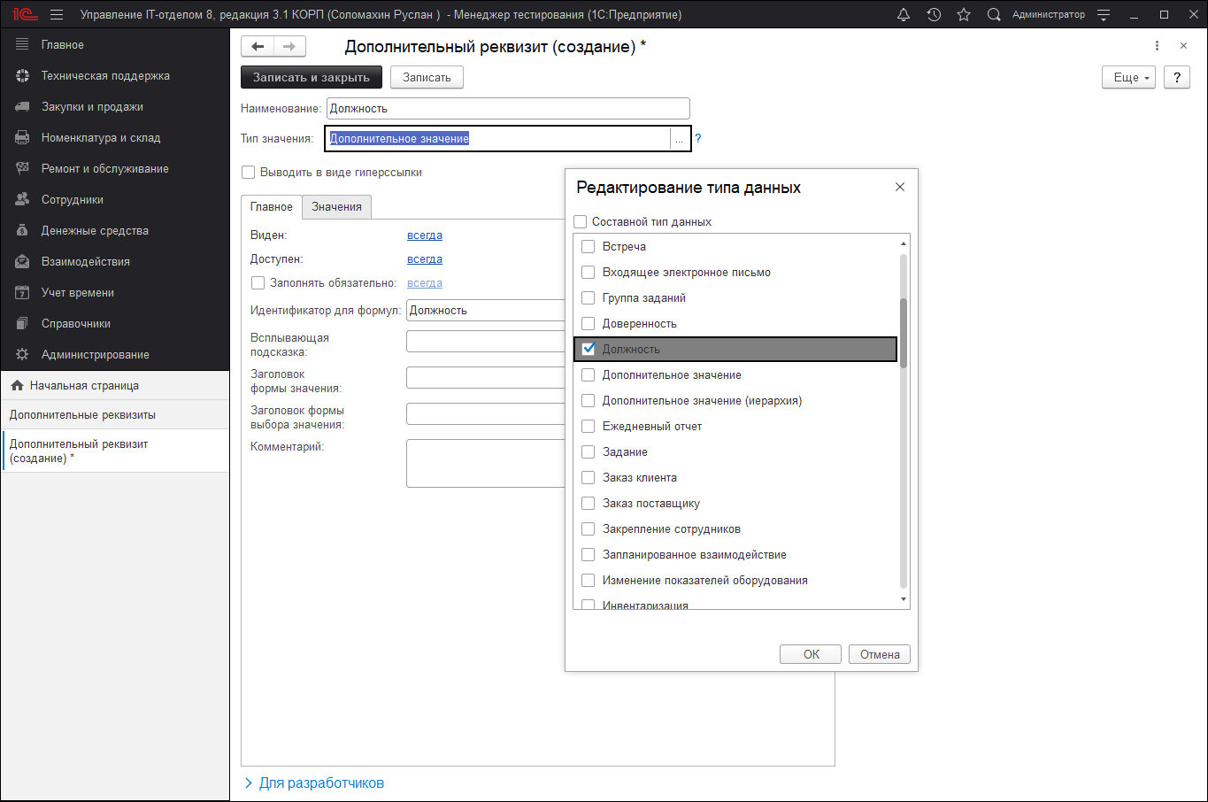Open the hamburger main menu icon
The width and height of the screenshot is (1208, 802).
click(57, 15)
